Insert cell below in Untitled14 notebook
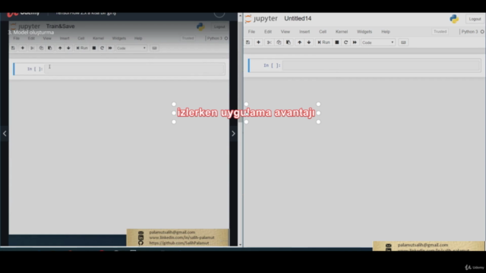This screenshot has height=273, width=486. click(x=258, y=42)
